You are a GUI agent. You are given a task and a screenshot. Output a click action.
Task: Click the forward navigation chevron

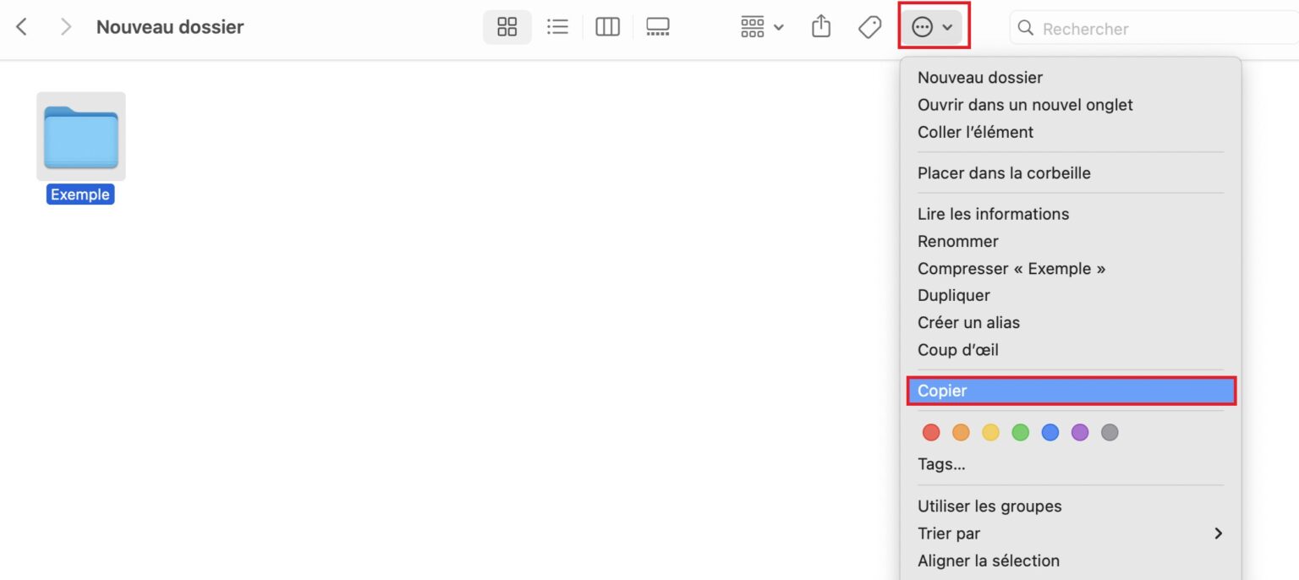65,26
